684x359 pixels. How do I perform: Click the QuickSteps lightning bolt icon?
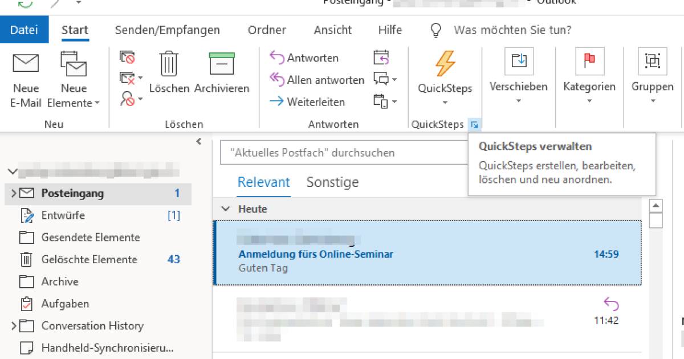pos(445,63)
